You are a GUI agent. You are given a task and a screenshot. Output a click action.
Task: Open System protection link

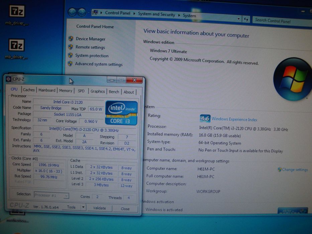(92, 56)
